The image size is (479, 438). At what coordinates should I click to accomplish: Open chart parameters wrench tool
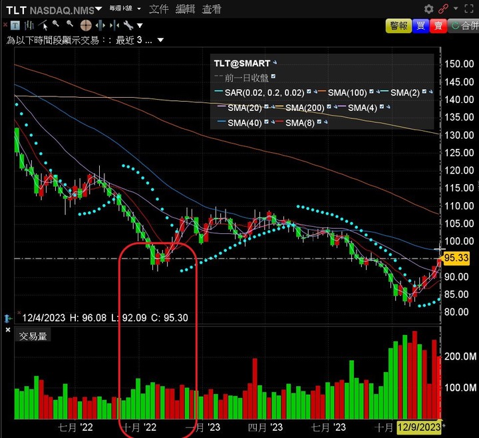pos(128,25)
